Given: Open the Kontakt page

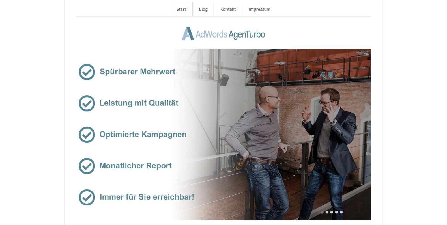Looking at the screenshot, I should [x=228, y=9].
